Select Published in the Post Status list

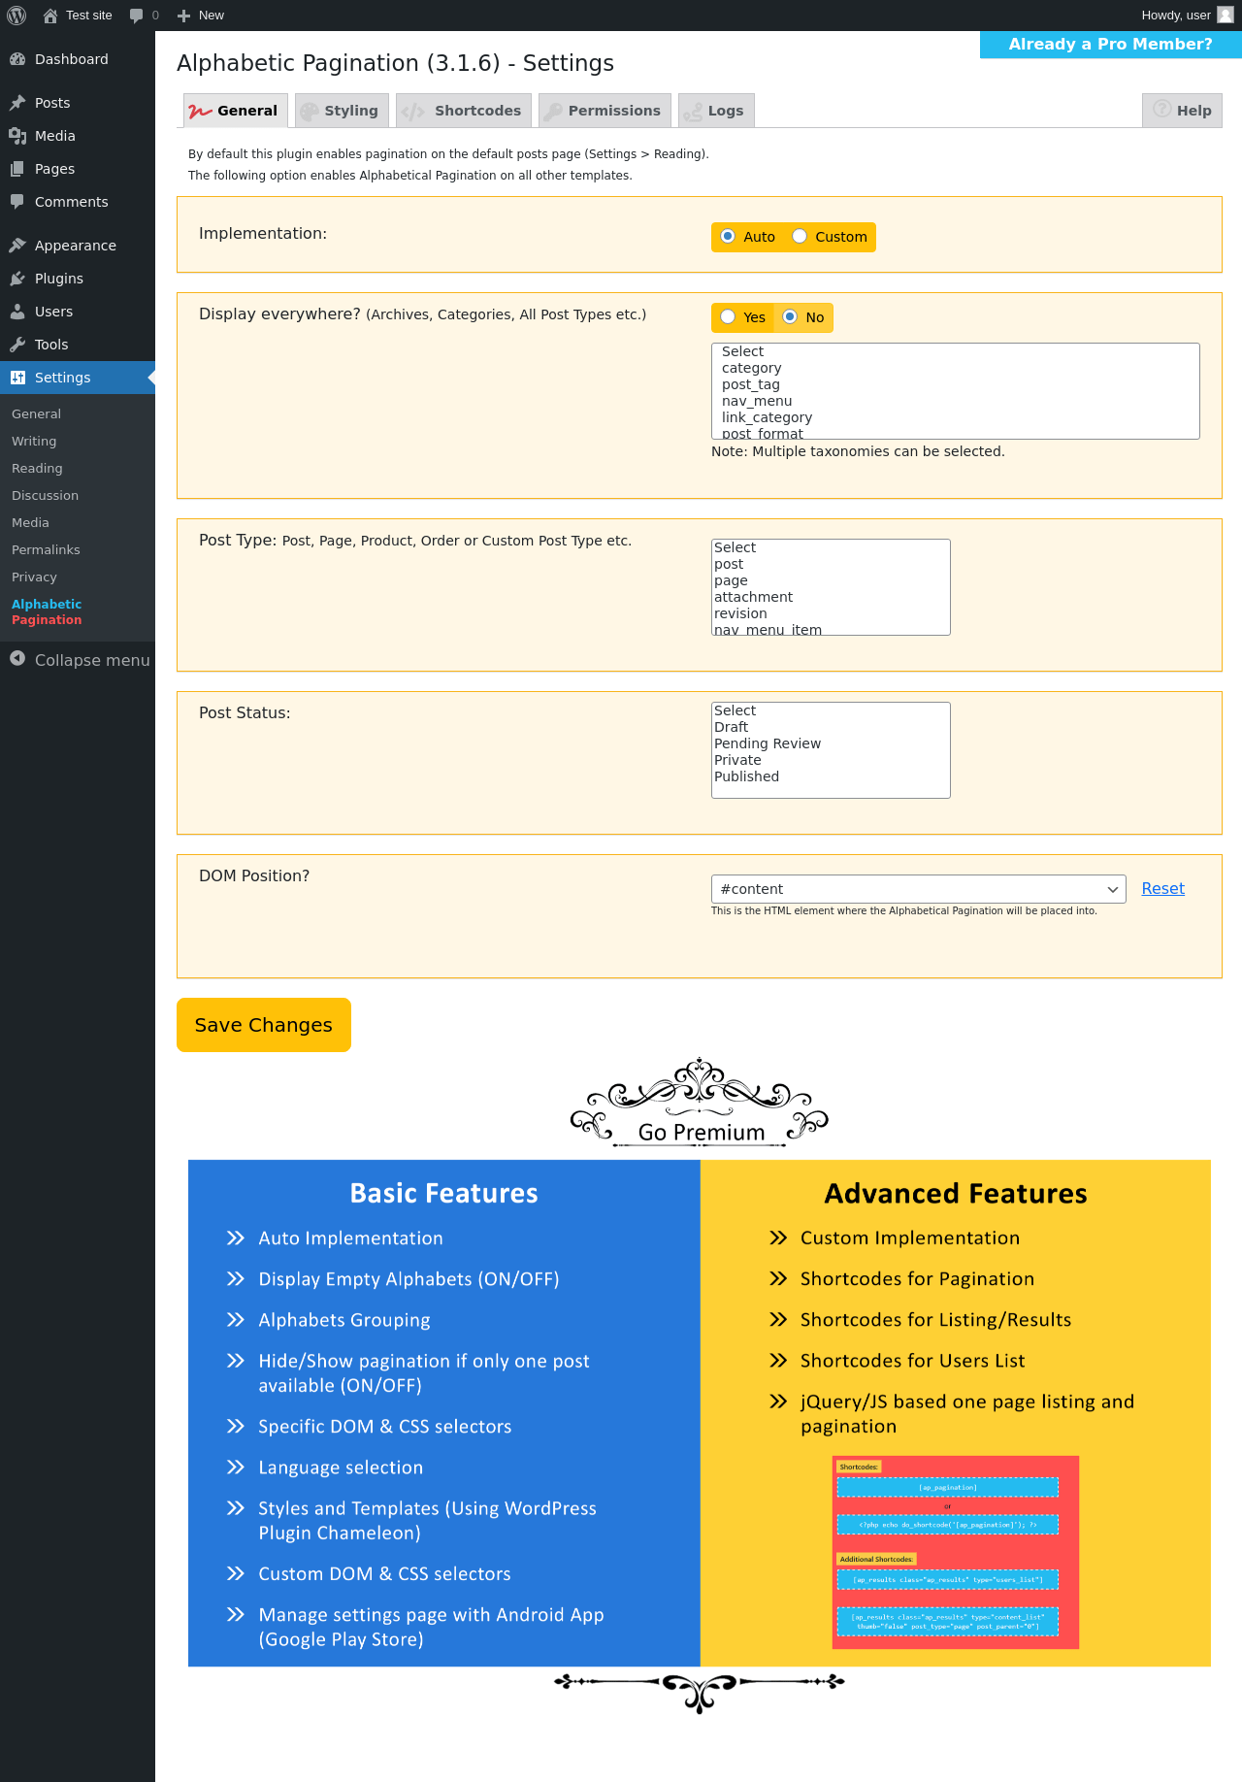pos(831,776)
